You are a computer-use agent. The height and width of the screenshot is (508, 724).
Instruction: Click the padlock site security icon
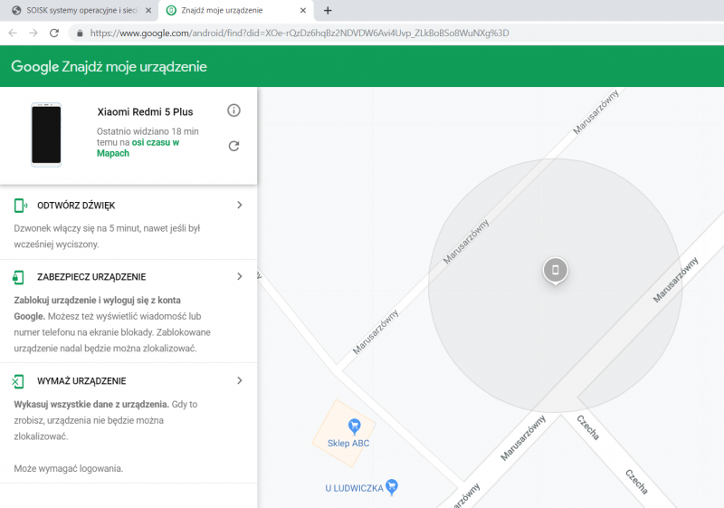(80, 33)
